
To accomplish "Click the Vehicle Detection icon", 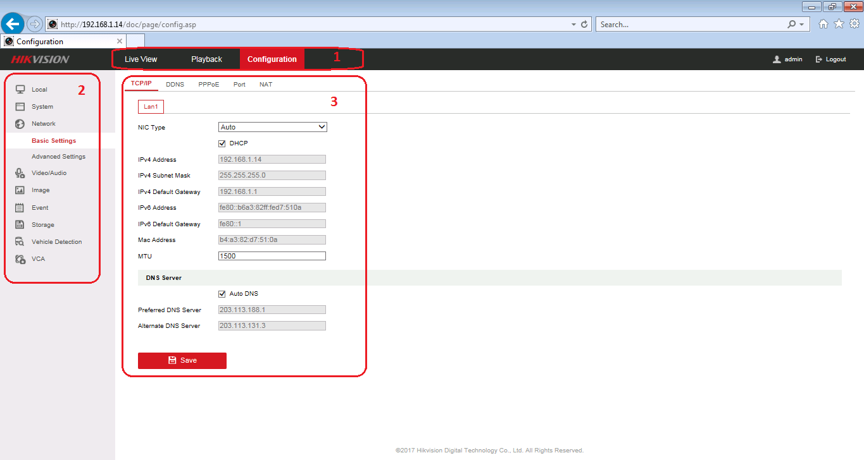I will click(20, 241).
